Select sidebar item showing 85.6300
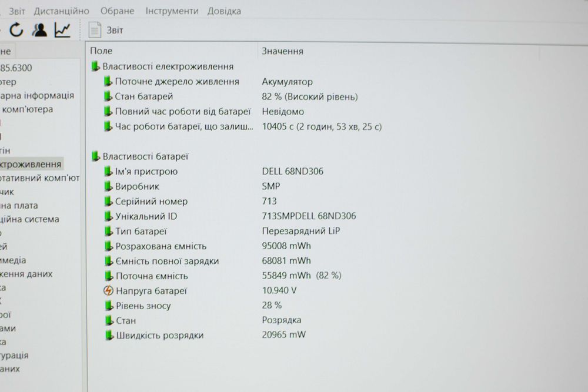Viewport: 588px width, 392px height. point(16,68)
